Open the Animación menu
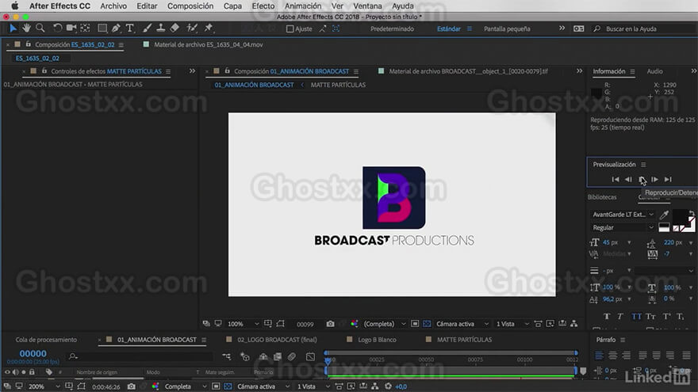The width and height of the screenshot is (698, 392). point(303,6)
